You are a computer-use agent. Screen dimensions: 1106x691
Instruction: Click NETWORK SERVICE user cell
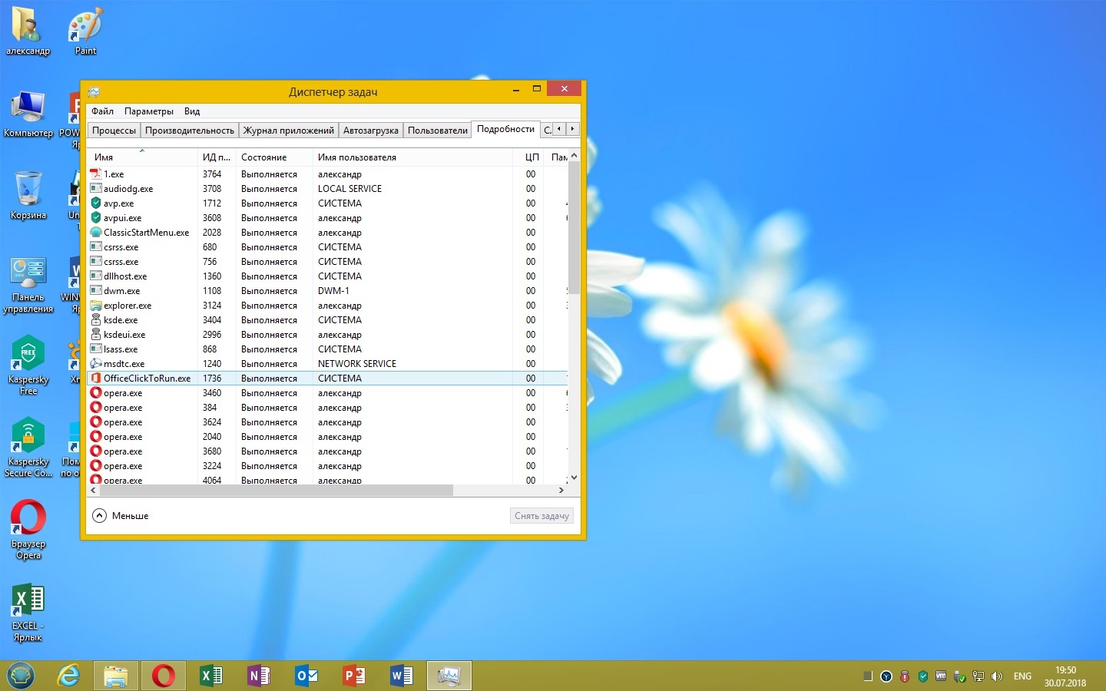357,364
